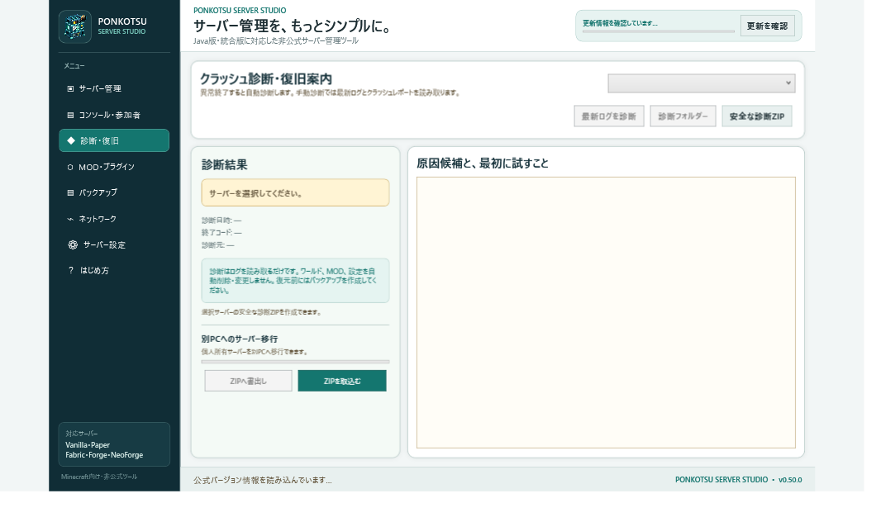Click inside the 原因候補 text area
Screen dimensions: 876x522
(x=606, y=313)
